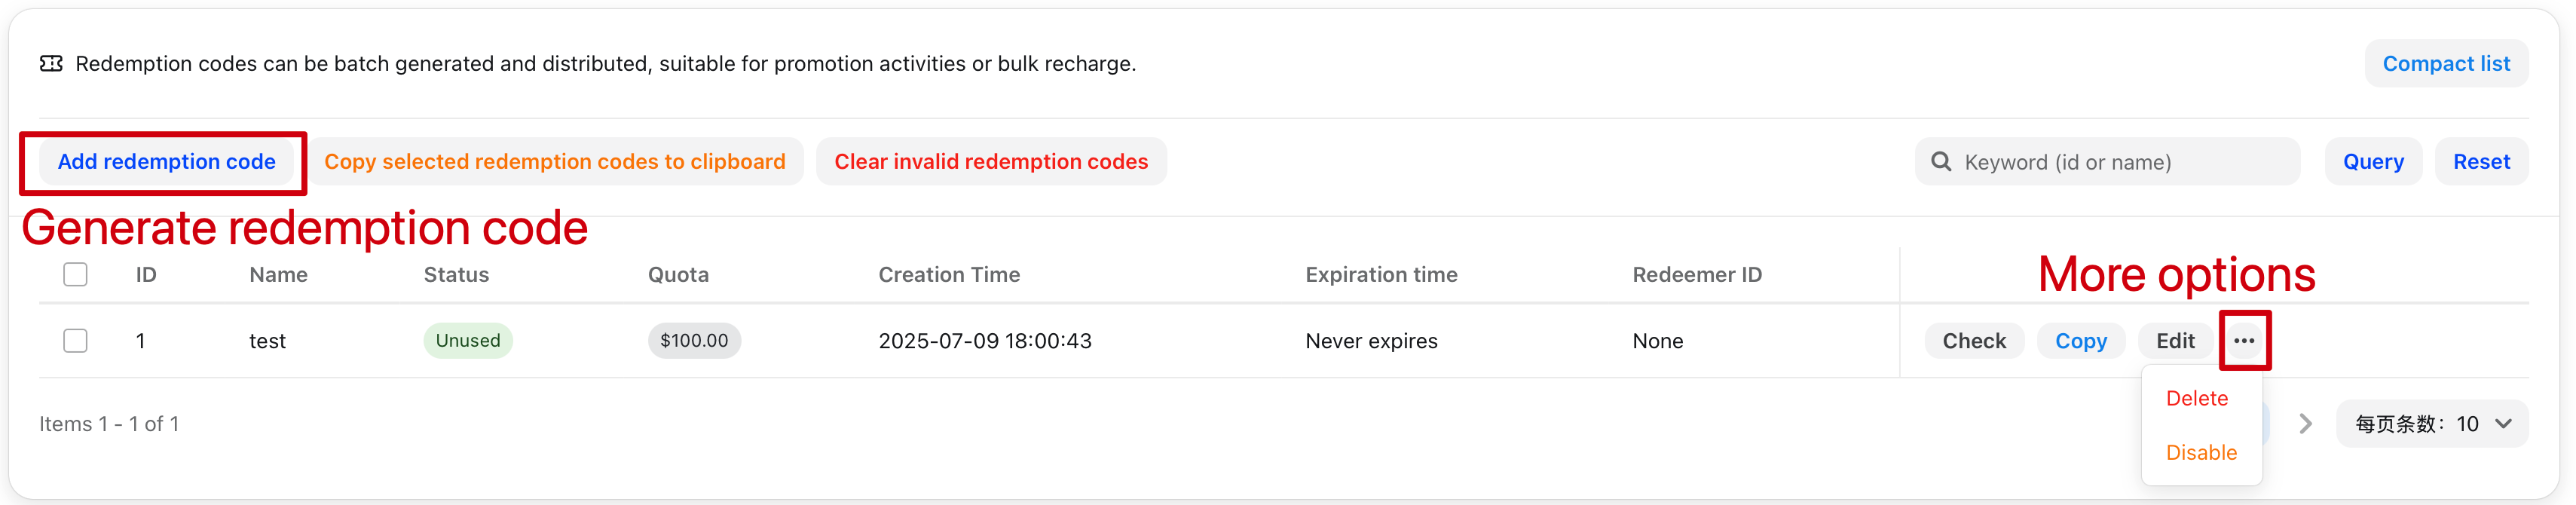
Task: Click the Copy action for the test code
Action: 2081,340
